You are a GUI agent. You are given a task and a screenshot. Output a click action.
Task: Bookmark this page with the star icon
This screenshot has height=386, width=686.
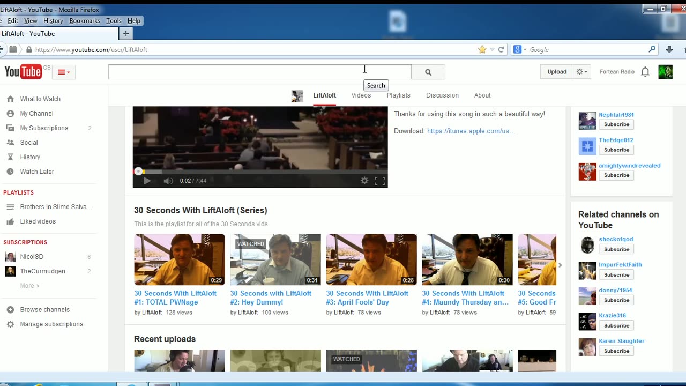pyautogui.click(x=482, y=49)
